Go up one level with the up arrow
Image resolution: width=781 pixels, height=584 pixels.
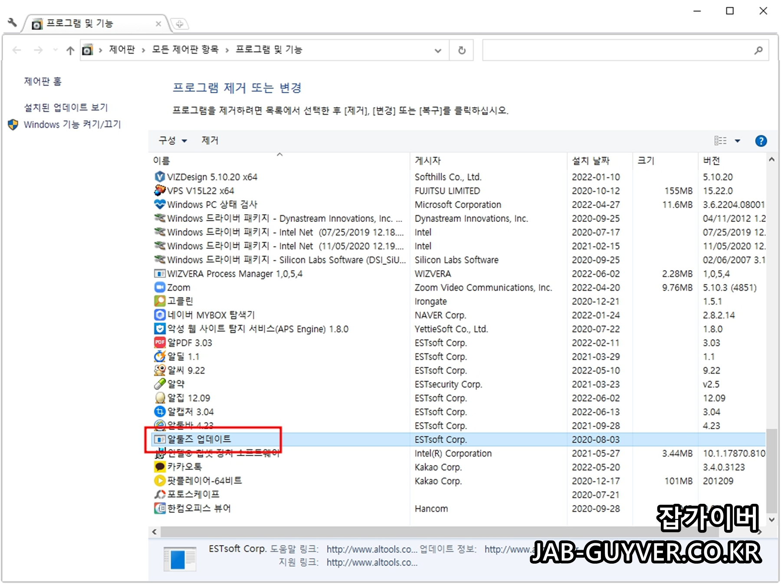point(70,50)
